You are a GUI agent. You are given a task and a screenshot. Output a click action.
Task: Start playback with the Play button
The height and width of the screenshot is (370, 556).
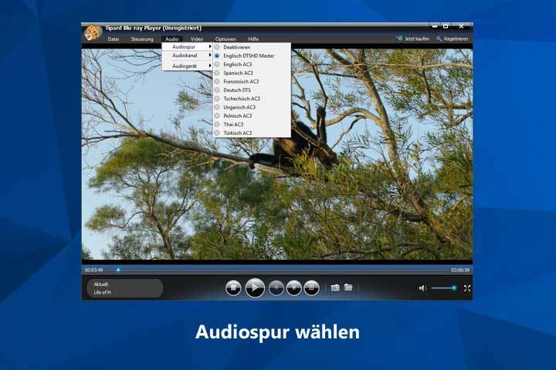click(x=255, y=288)
